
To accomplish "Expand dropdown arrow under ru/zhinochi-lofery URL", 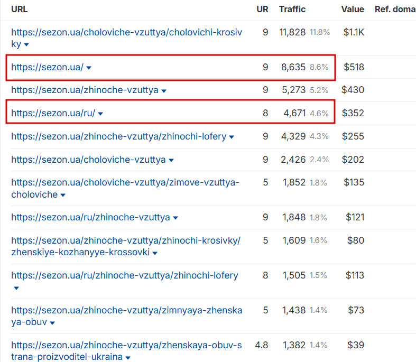I will (x=16, y=288).
